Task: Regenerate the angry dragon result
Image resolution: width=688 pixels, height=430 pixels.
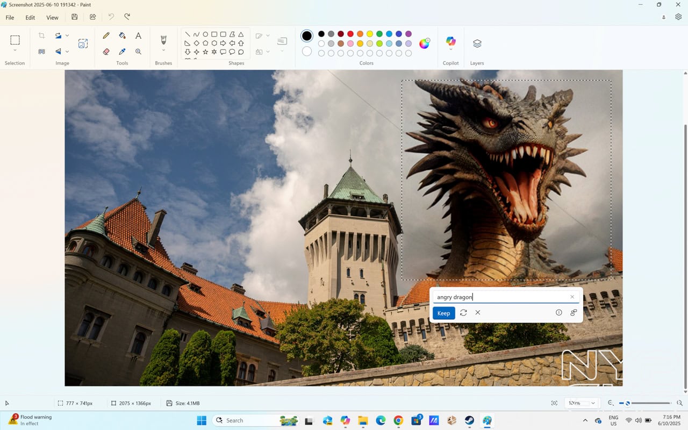Action: pyautogui.click(x=463, y=313)
